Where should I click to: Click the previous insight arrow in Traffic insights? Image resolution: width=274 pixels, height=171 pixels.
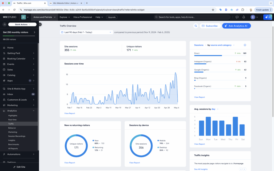[241, 169]
